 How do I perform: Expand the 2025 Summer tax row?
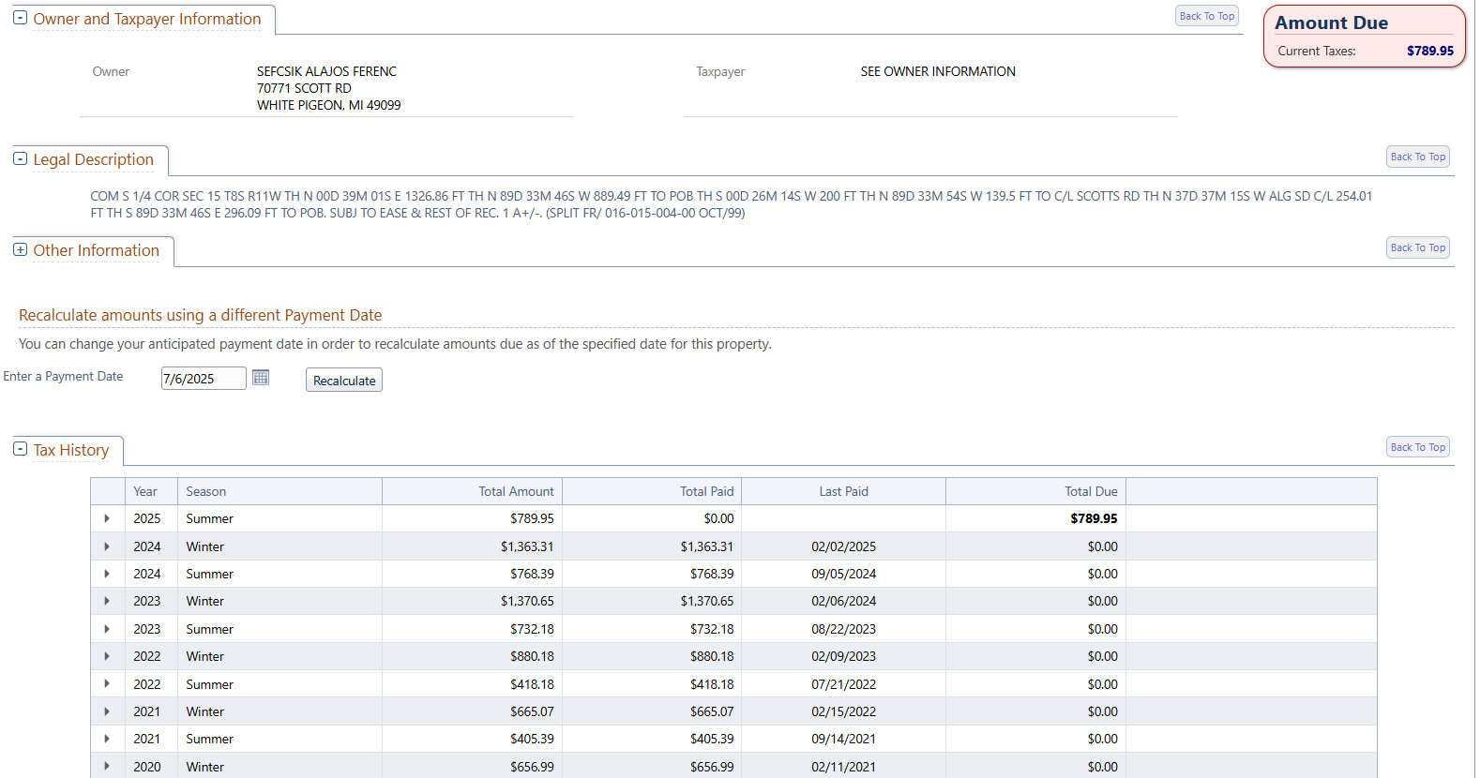coord(107,518)
